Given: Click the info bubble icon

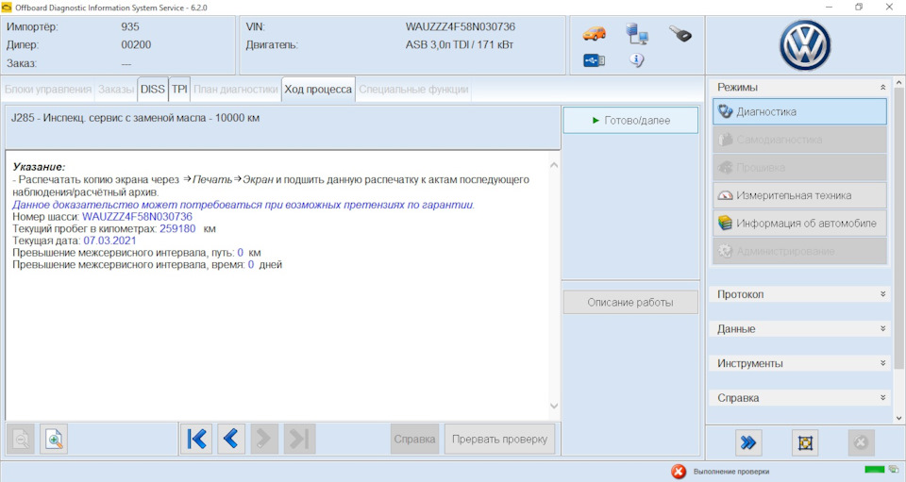Looking at the screenshot, I should [x=637, y=59].
